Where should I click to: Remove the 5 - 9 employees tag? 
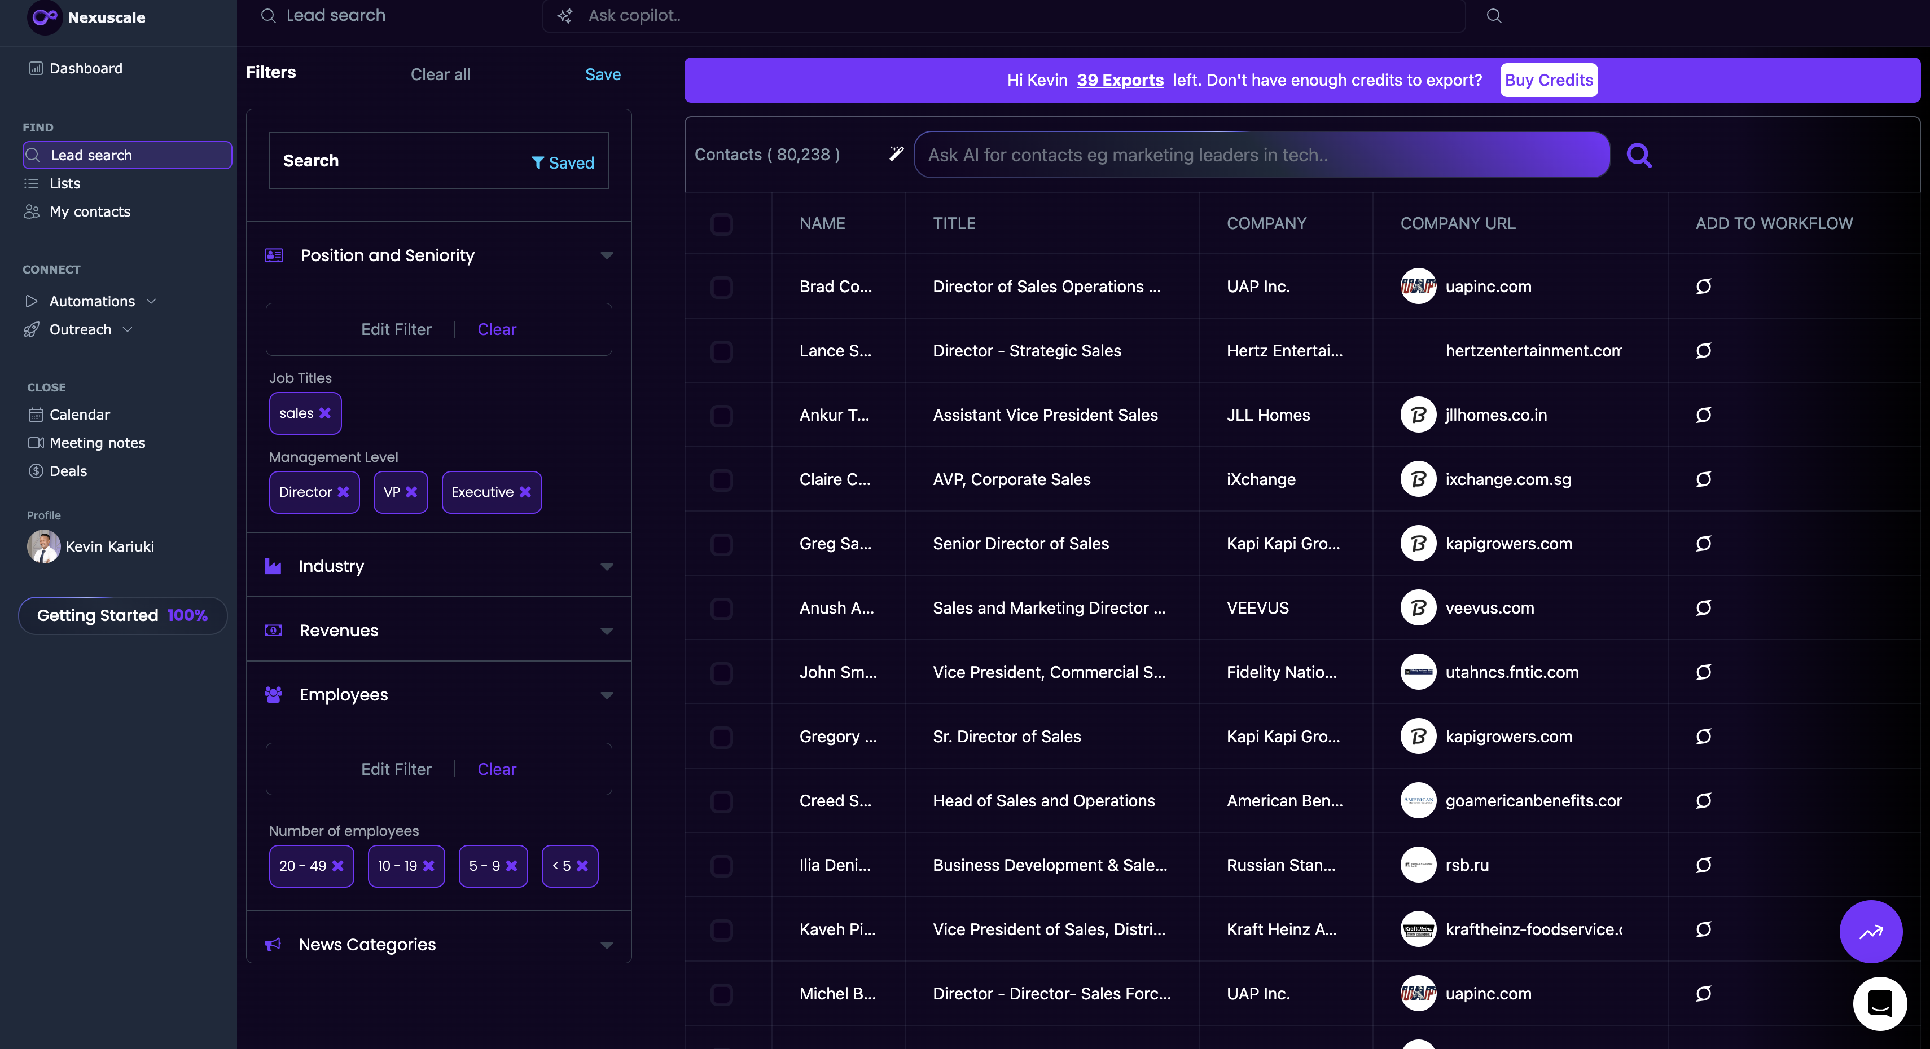click(512, 866)
